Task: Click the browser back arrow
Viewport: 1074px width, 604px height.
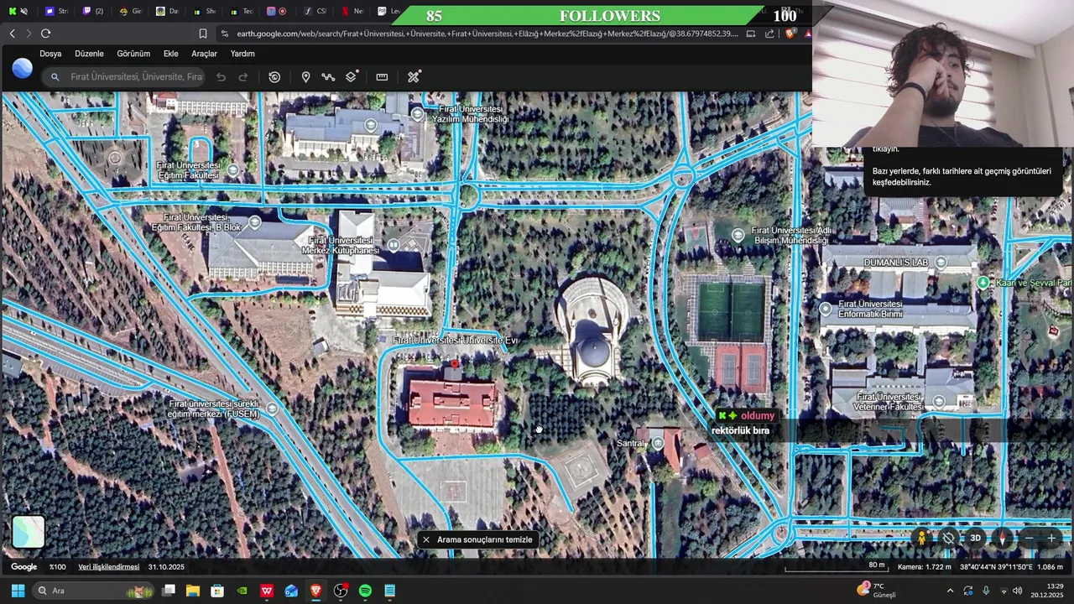Action: [x=12, y=34]
